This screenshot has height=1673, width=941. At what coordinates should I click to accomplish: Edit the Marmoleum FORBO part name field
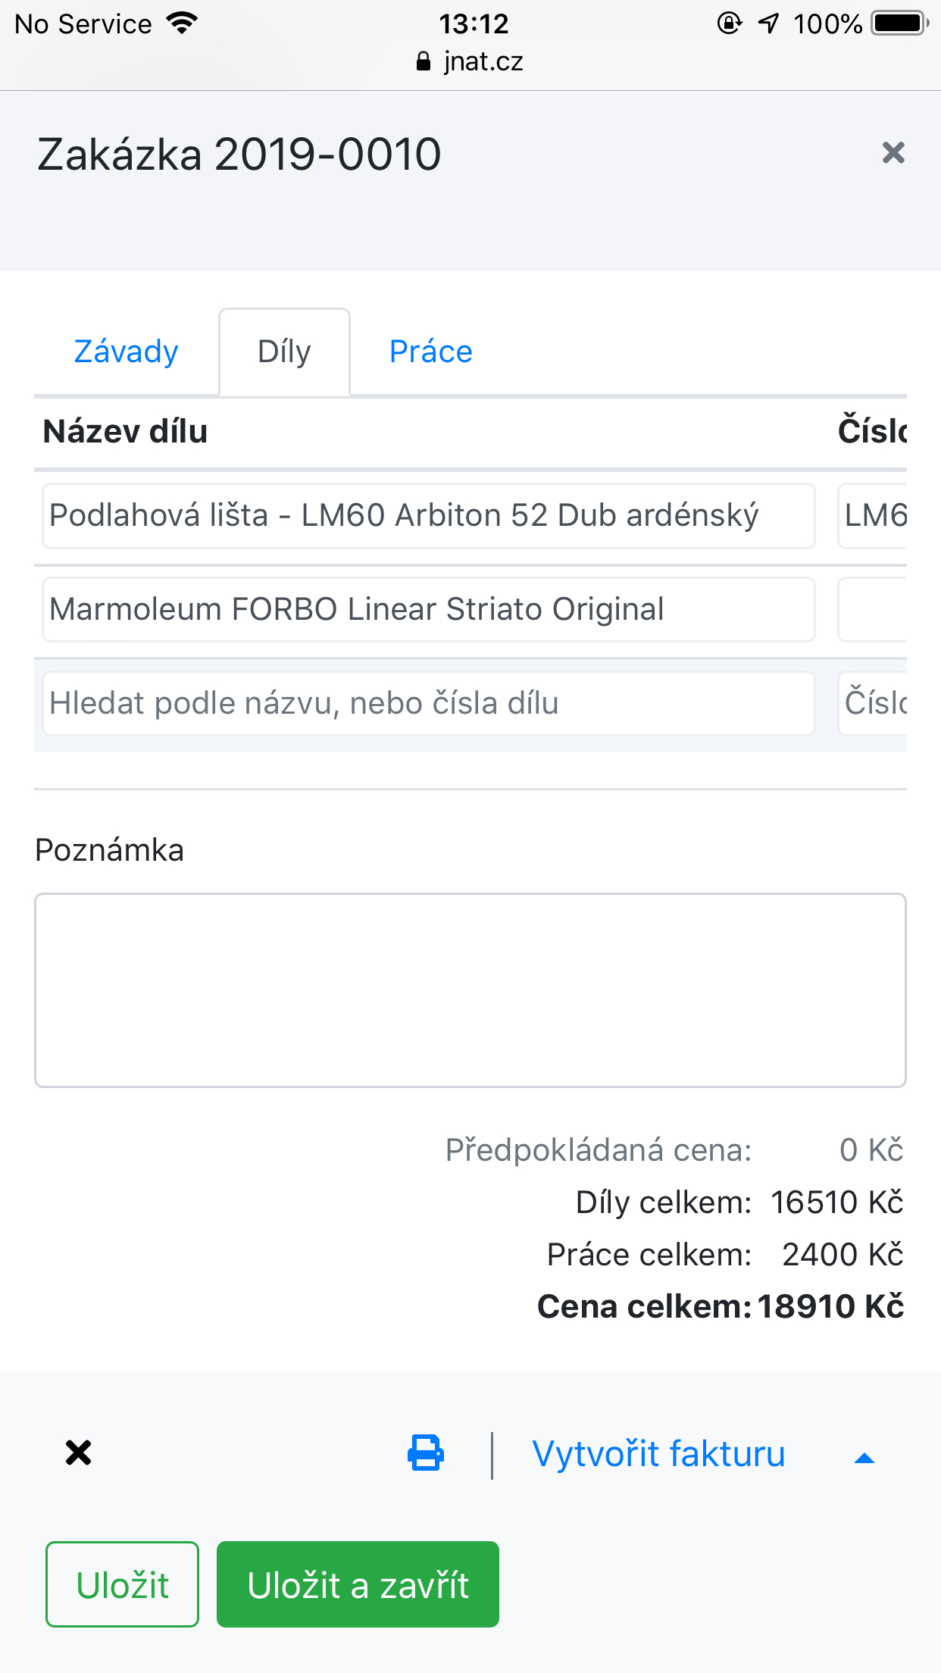[428, 609]
